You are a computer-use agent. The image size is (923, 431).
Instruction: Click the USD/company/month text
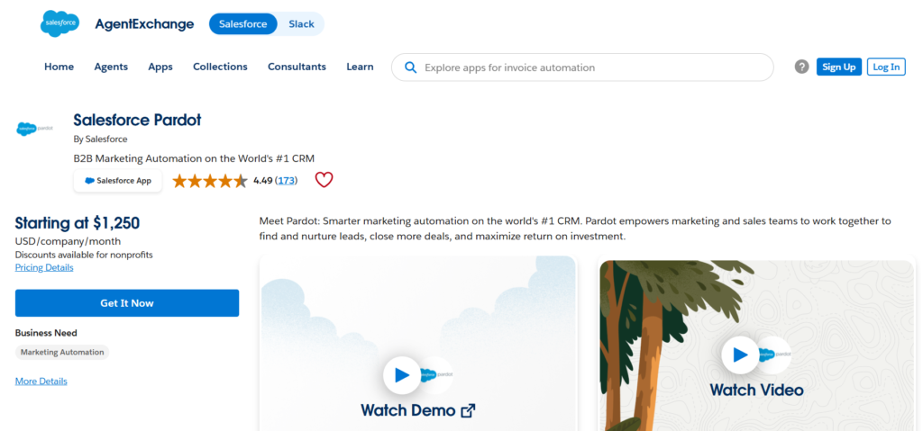[68, 241]
